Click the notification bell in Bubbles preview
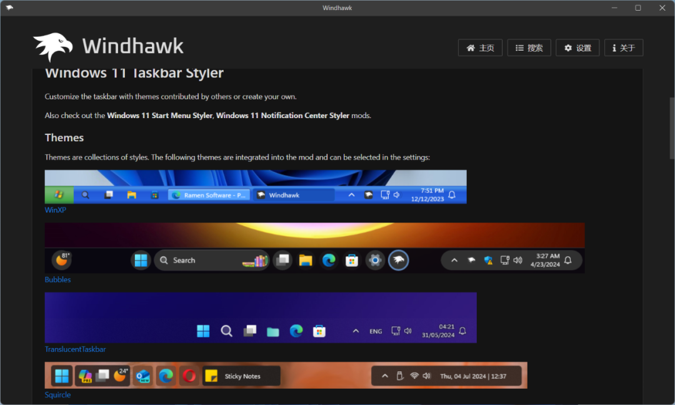Image resolution: width=675 pixels, height=405 pixels. 568,261
